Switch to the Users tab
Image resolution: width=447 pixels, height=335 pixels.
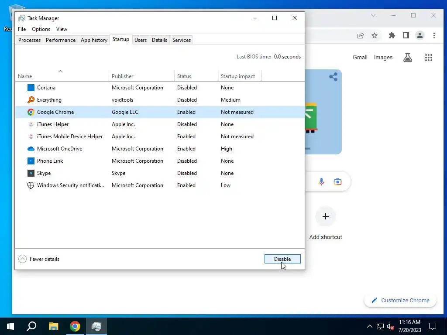click(141, 40)
